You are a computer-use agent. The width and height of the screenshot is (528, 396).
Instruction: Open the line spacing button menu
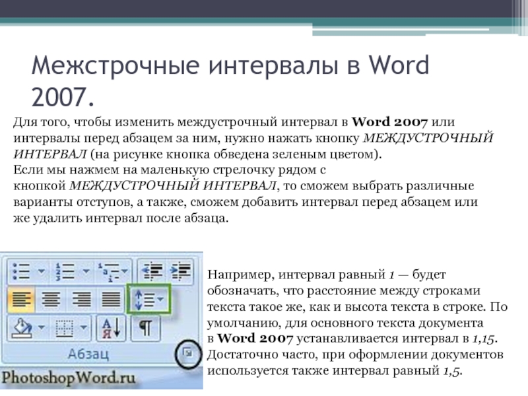(x=149, y=299)
